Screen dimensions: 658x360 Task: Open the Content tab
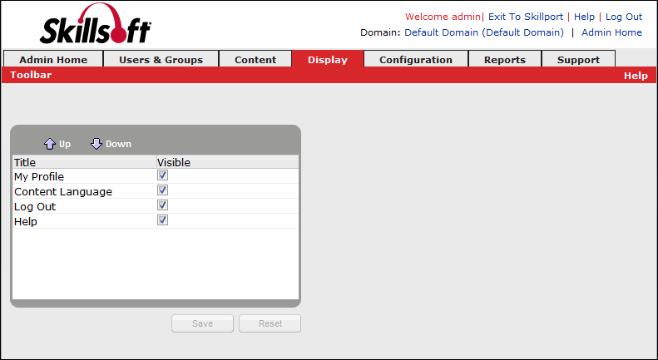(x=255, y=60)
